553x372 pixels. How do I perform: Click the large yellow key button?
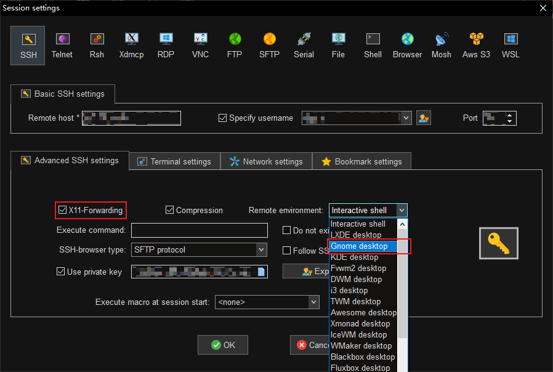click(498, 243)
